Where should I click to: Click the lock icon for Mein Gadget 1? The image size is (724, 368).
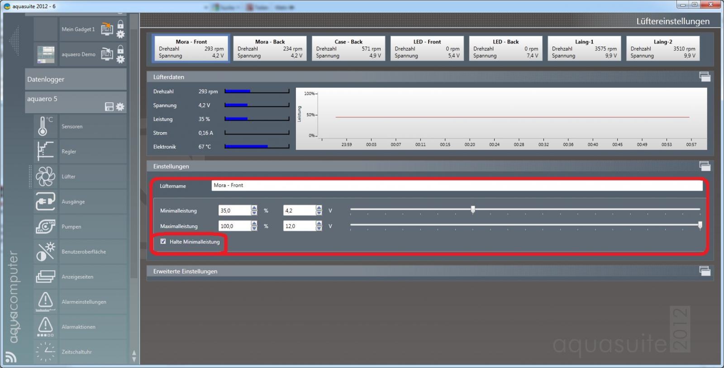click(120, 24)
